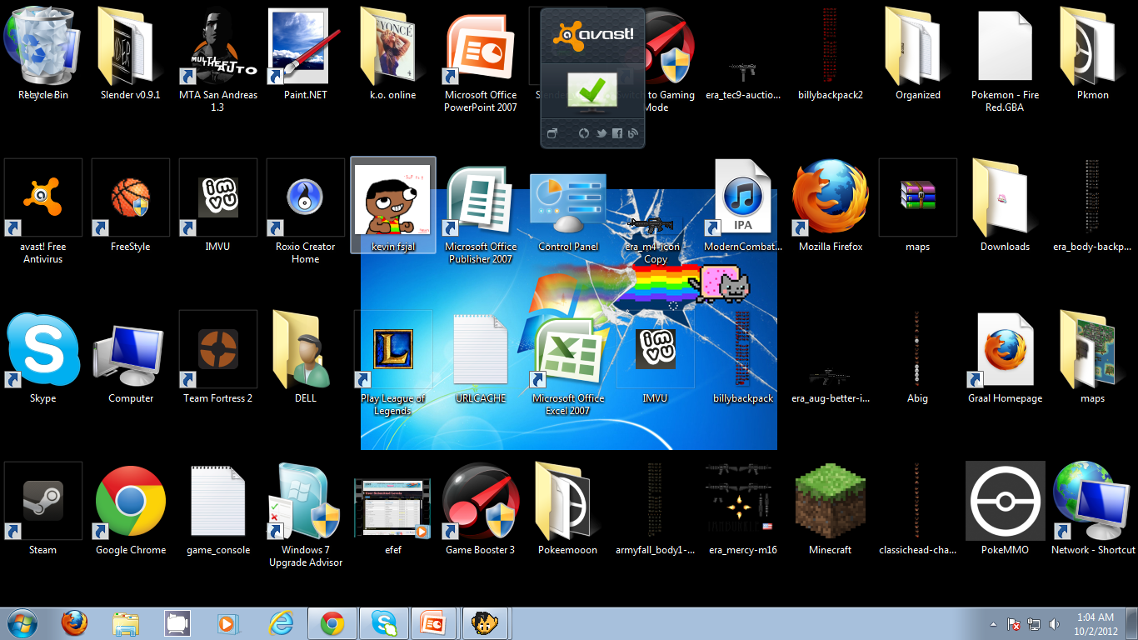Click the Game Booster 3 shortcut

pyautogui.click(x=480, y=502)
